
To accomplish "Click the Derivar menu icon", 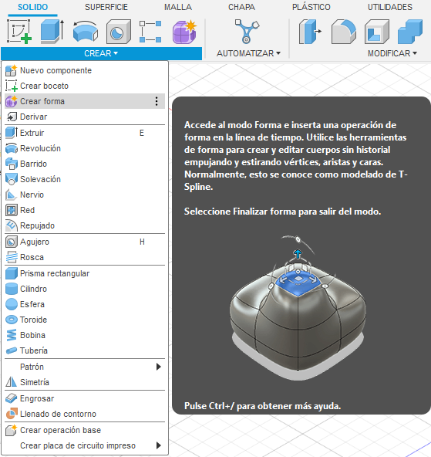I will 12,117.
